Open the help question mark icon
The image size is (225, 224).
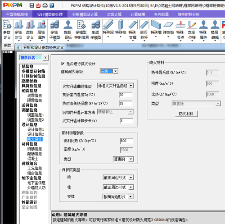tap(52, 5)
